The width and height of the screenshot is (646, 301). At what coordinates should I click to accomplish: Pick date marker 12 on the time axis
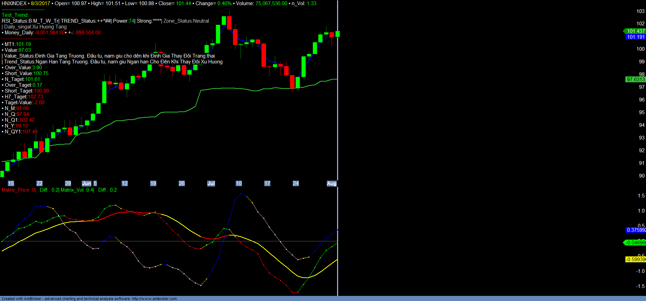coord(125,183)
